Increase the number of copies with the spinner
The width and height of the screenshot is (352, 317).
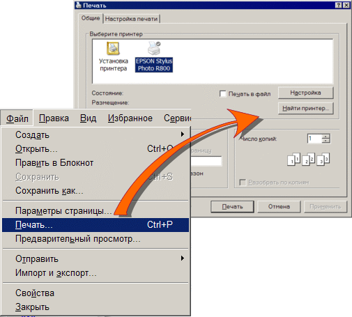[326, 137]
